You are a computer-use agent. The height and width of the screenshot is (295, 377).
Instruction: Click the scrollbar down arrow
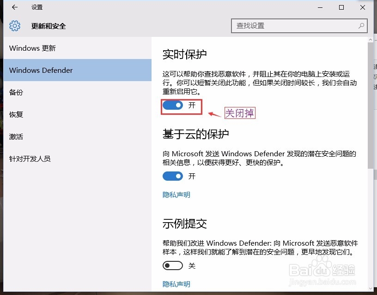coord(370,289)
